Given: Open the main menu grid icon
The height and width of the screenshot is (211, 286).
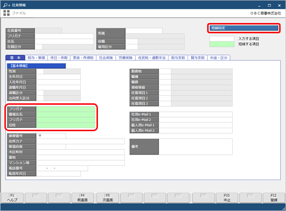Looking at the screenshot, I should point(6,13).
